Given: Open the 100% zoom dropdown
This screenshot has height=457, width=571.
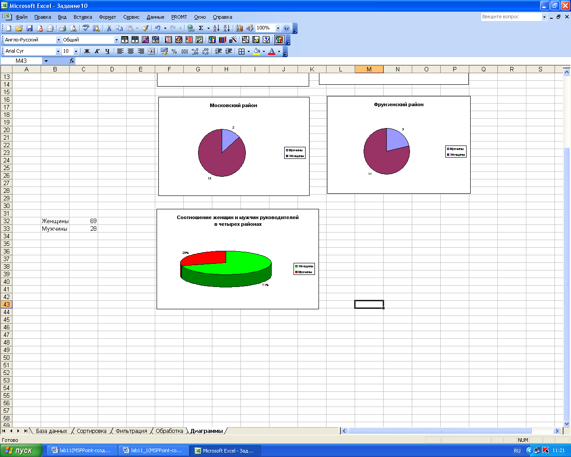Looking at the screenshot, I should tap(278, 28).
